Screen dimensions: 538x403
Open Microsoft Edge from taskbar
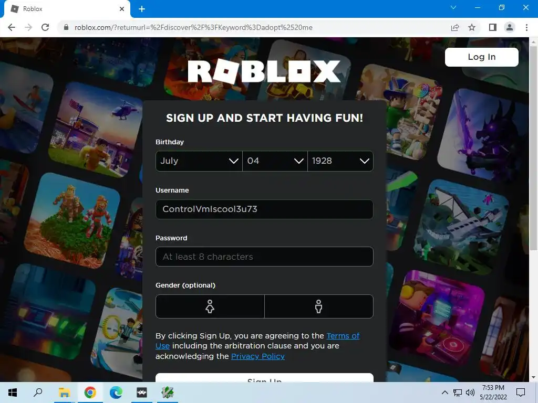coord(116,393)
